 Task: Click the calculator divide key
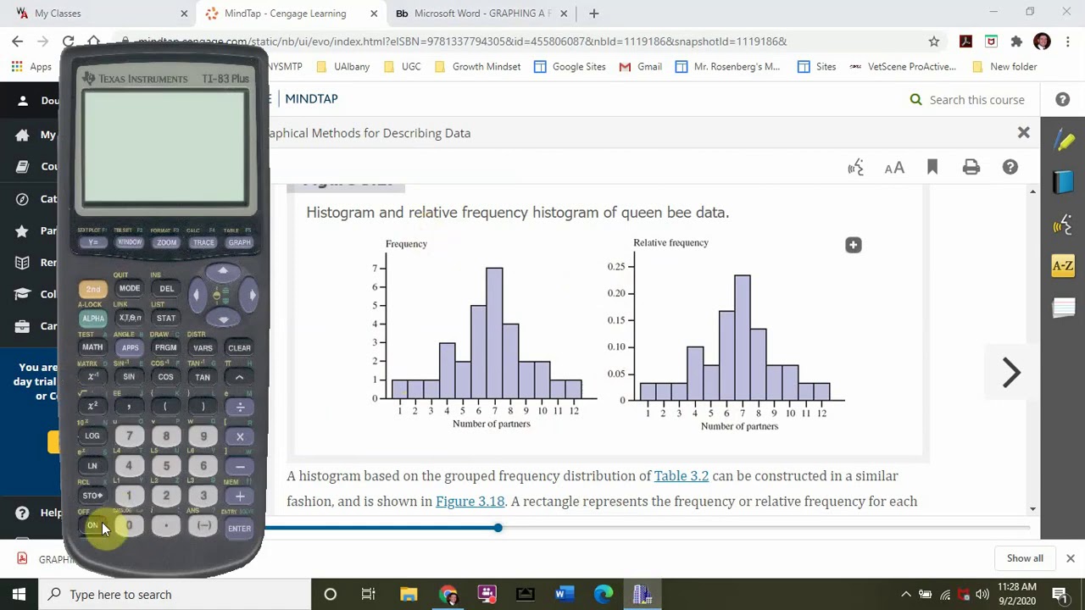[x=240, y=408]
